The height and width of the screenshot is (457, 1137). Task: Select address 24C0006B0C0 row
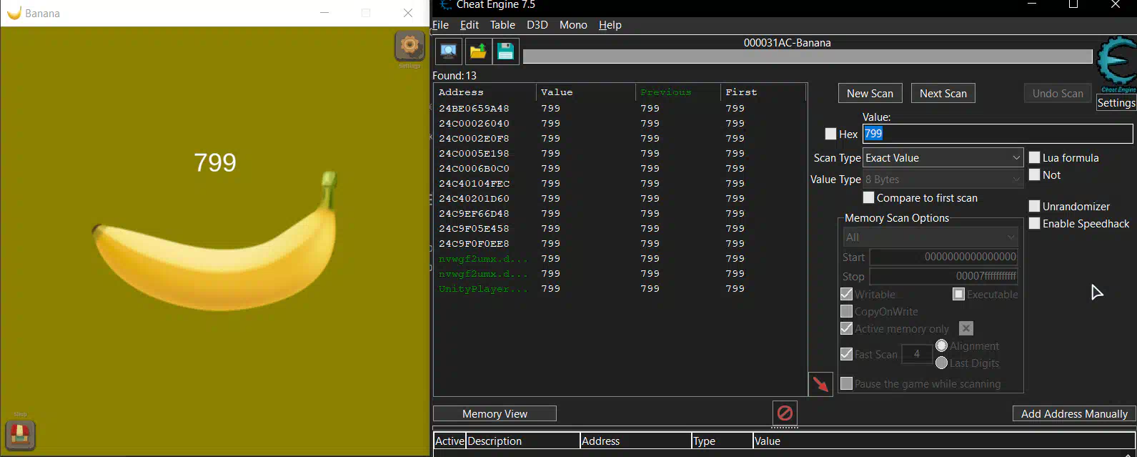coord(620,169)
